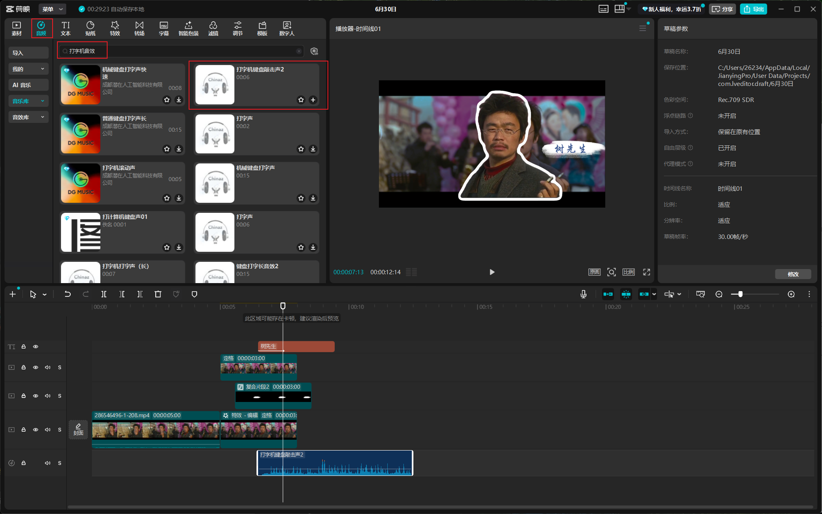Split the clip at playhead
This screenshot has width=822, height=514.
[x=104, y=294]
